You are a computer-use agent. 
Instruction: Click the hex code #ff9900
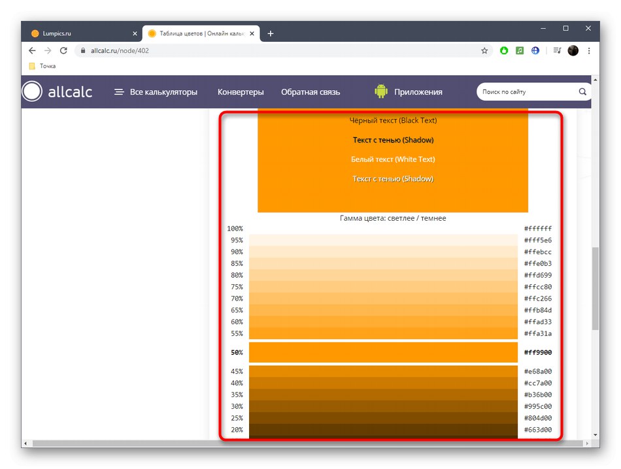pos(538,352)
